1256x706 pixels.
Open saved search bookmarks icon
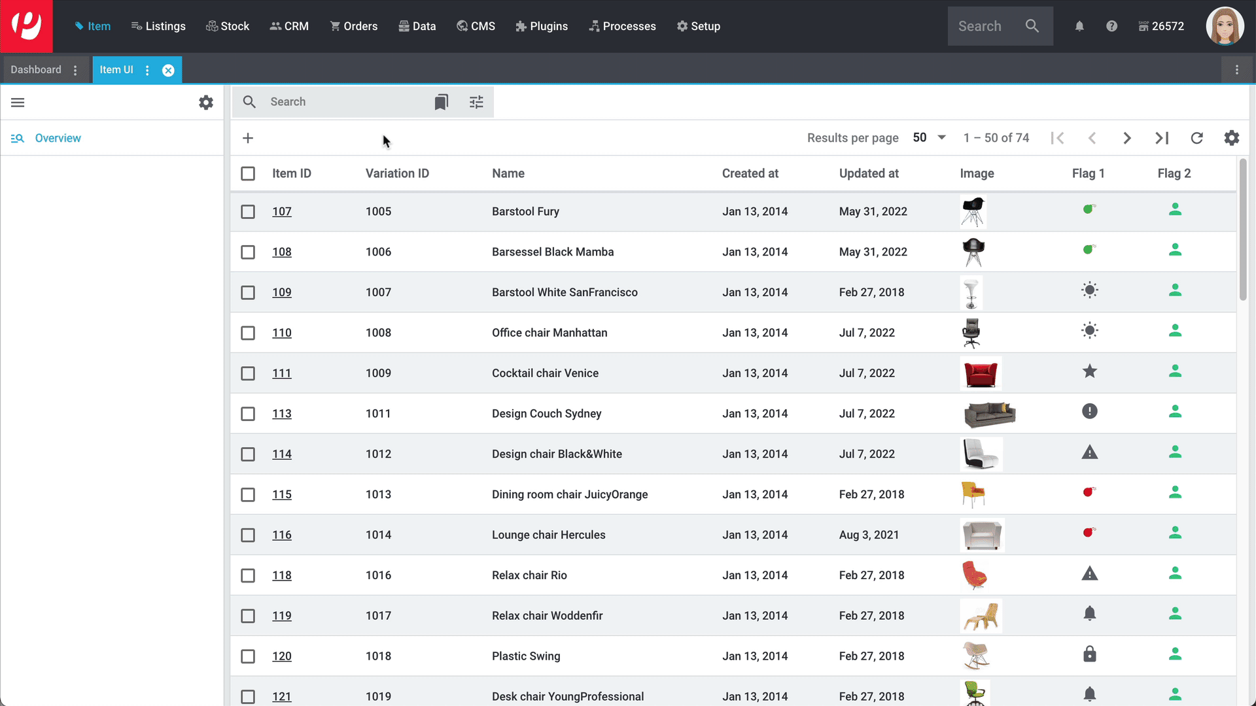pos(442,102)
